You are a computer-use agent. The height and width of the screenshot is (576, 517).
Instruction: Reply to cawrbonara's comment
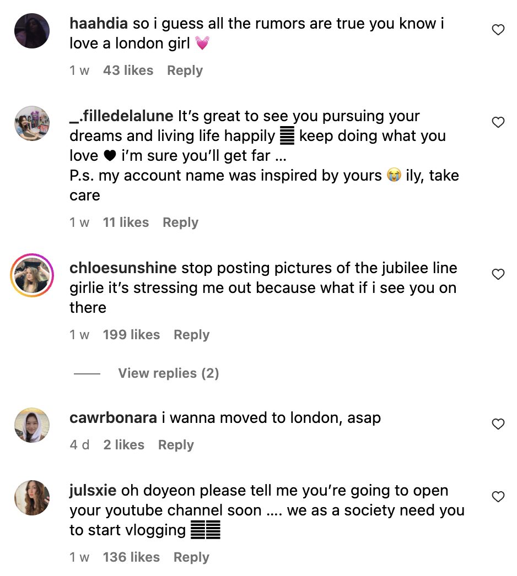(176, 445)
